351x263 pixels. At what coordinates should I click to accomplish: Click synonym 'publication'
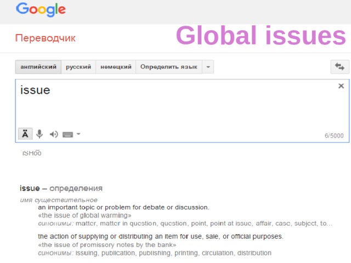click(118, 253)
